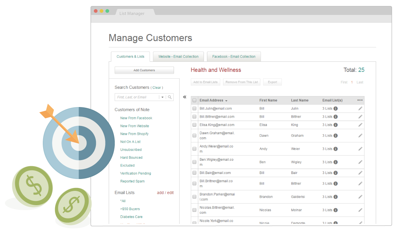Click info icon in Bill.Bittner@email.com row

tap(336, 117)
